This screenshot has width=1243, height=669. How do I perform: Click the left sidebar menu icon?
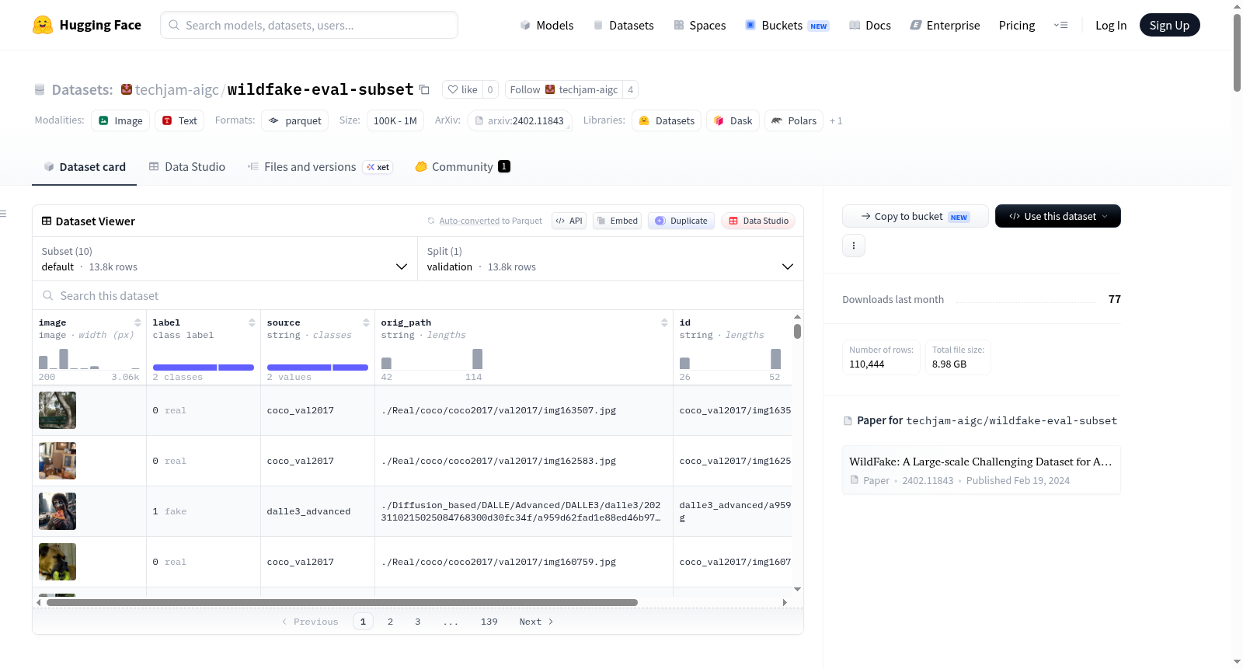[x=3, y=214]
